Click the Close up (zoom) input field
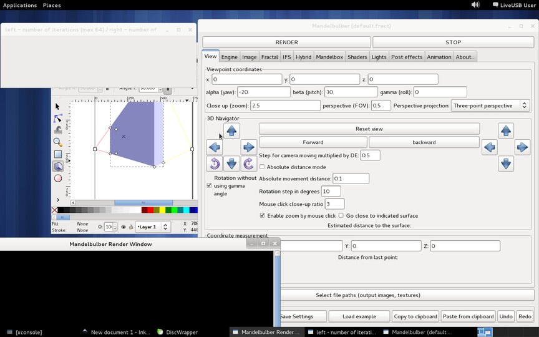 coord(285,106)
